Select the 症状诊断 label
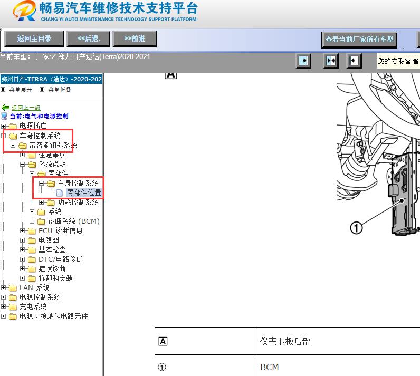Viewport: 420px width, 376px height. [x=52, y=269]
